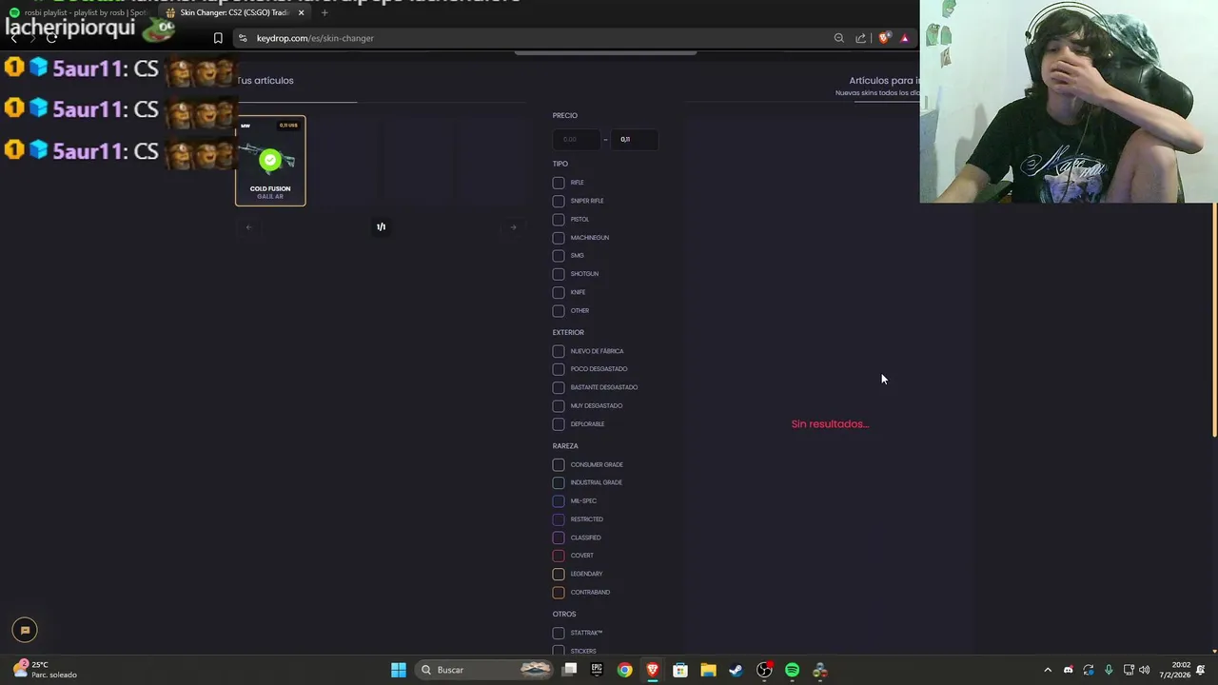Screen dimensions: 1218x685
Task: Switch to OBS Studio in the taskbar
Action: click(764, 670)
